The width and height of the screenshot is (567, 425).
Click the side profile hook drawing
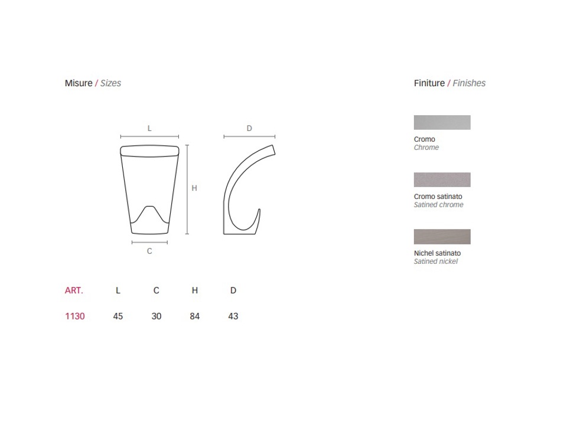pyautogui.click(x=247, y=189)
